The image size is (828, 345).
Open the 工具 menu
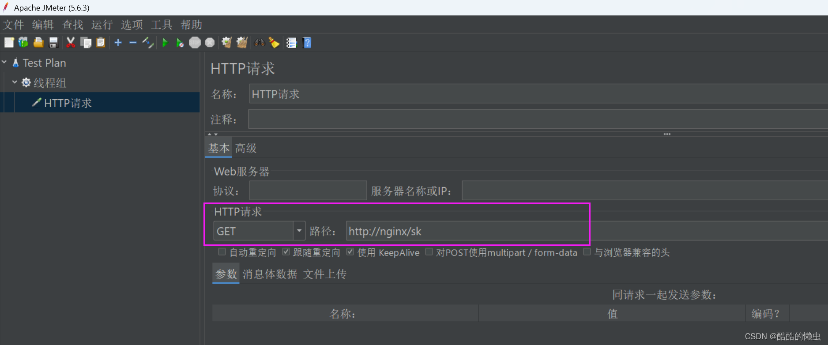click(x=162, y=25)
